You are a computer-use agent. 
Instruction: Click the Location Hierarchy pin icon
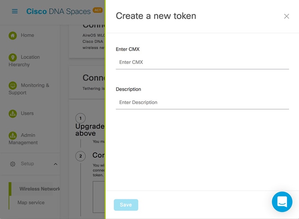[13, 57]
